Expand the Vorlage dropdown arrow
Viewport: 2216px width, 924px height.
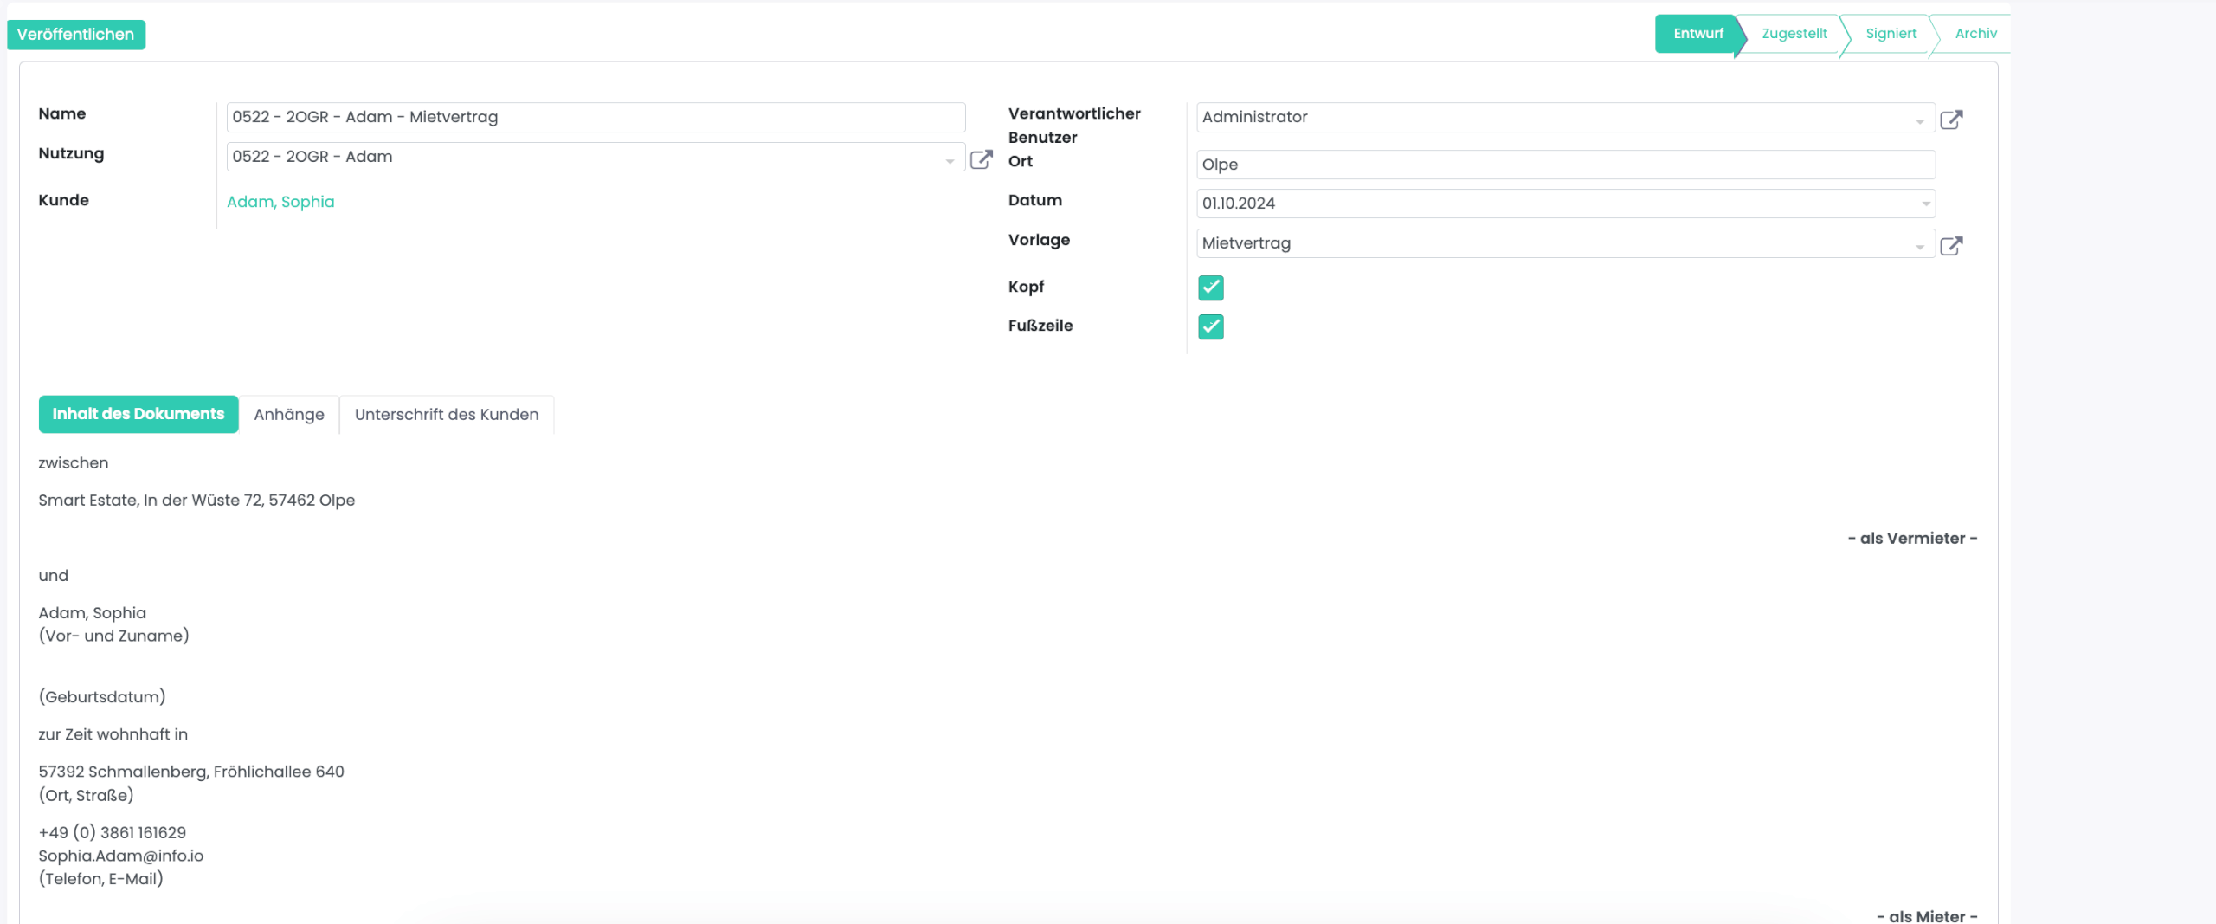(1919, 247)
